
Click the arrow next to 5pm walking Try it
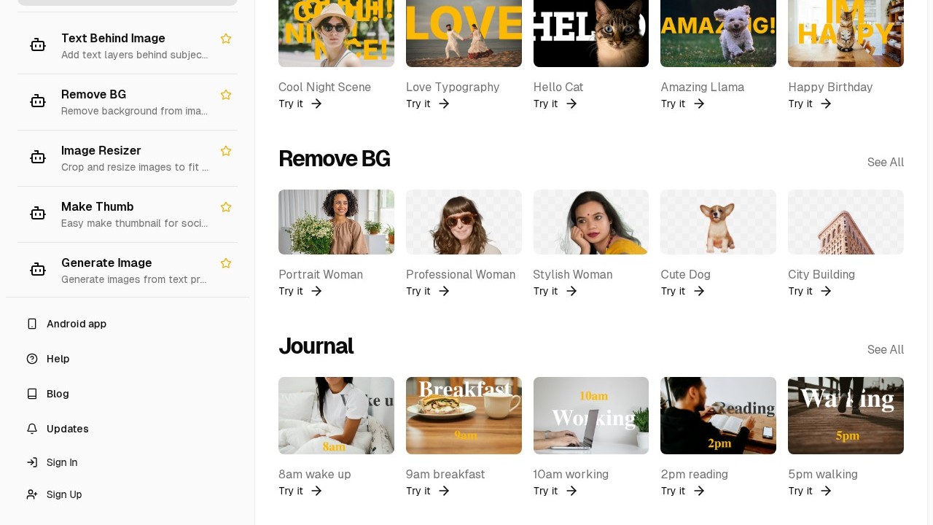pos(826,491)
